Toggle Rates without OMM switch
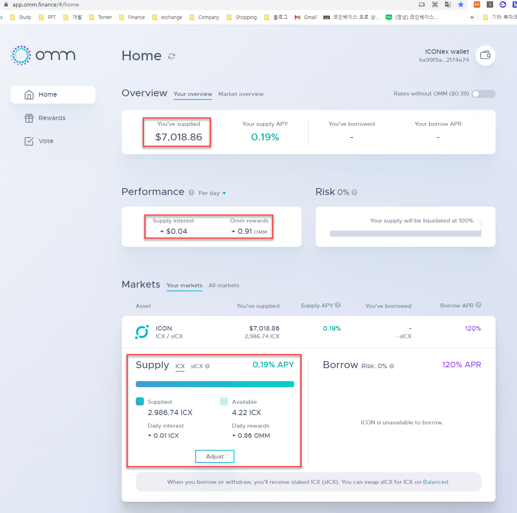517x513 pixels. tap(483, 94)
